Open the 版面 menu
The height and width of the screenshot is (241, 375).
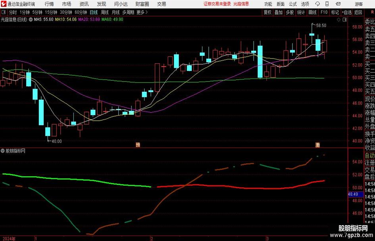(x=281, y=4)
